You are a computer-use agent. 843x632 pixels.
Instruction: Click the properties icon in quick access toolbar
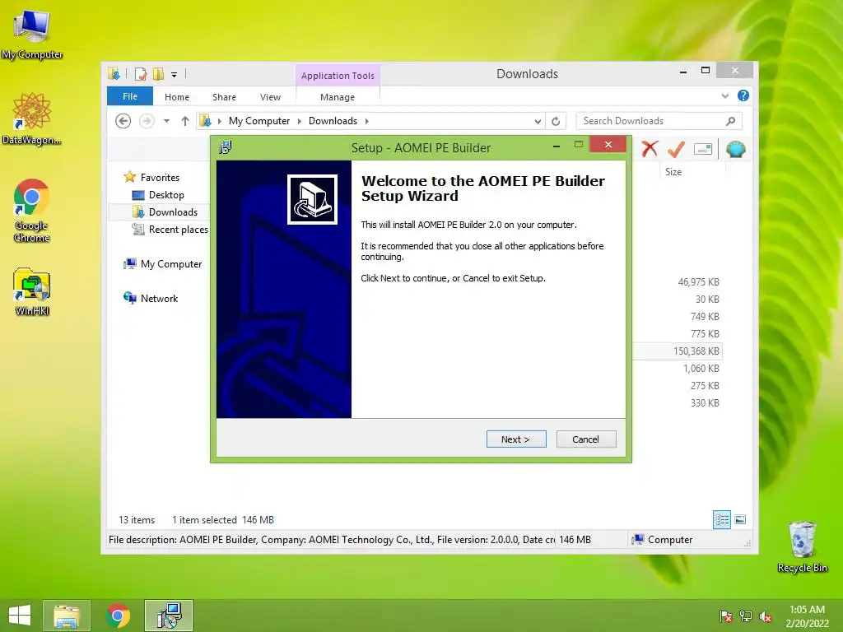[x=141, y=73]
